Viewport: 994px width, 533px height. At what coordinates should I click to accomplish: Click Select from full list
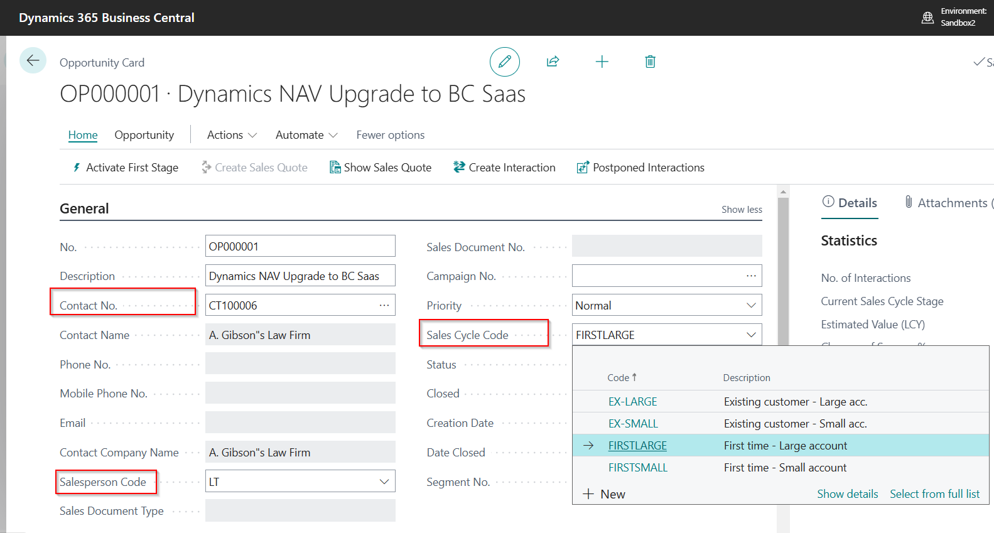point(934,494)
